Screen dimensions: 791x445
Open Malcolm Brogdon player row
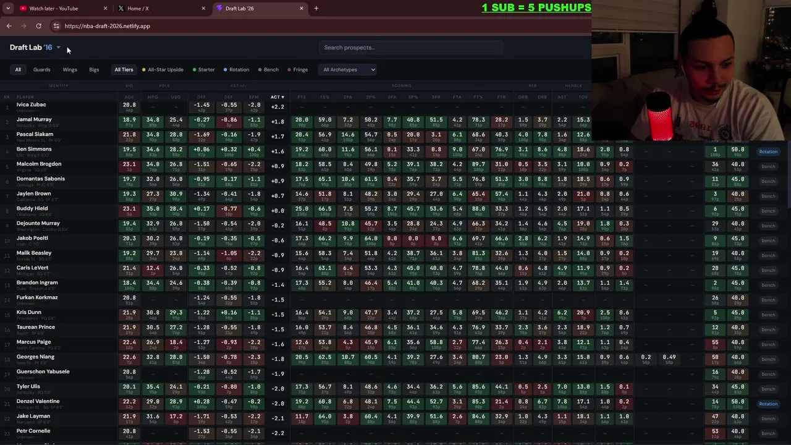tap(395, 166)
